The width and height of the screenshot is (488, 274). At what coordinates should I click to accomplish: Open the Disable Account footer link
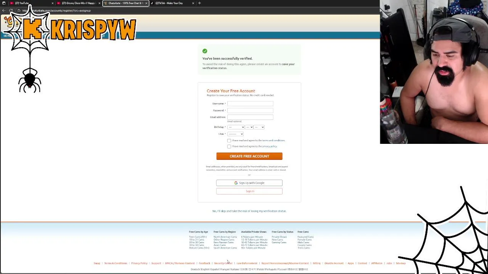tap(334, 263)
